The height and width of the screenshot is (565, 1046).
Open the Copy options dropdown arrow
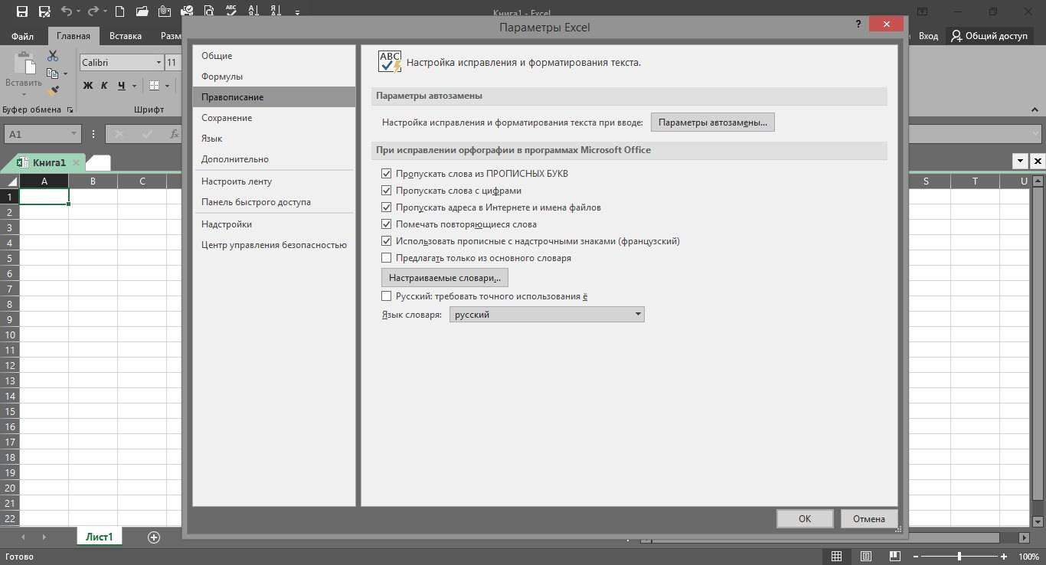tap(65, 74)
